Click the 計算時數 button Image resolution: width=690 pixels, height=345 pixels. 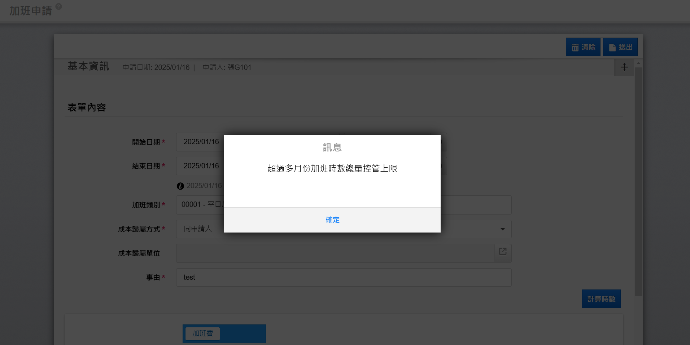coord(601,299)
